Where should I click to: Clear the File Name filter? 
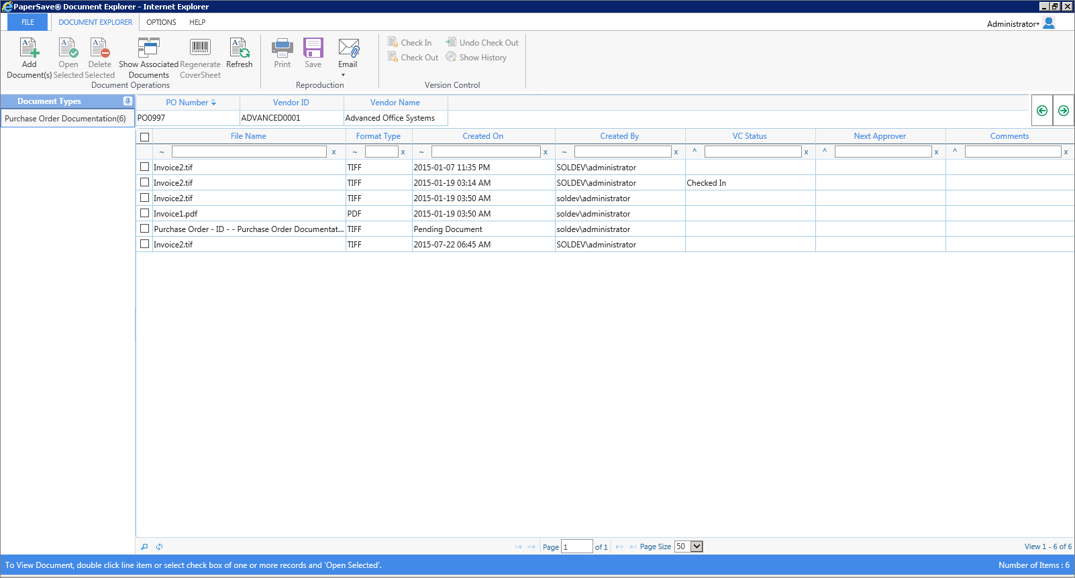[334, 152]
